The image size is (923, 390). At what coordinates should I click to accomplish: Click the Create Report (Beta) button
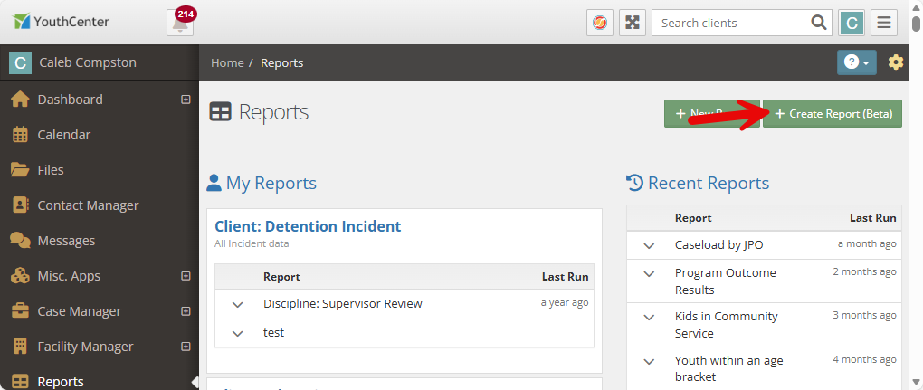coord(833,114)
